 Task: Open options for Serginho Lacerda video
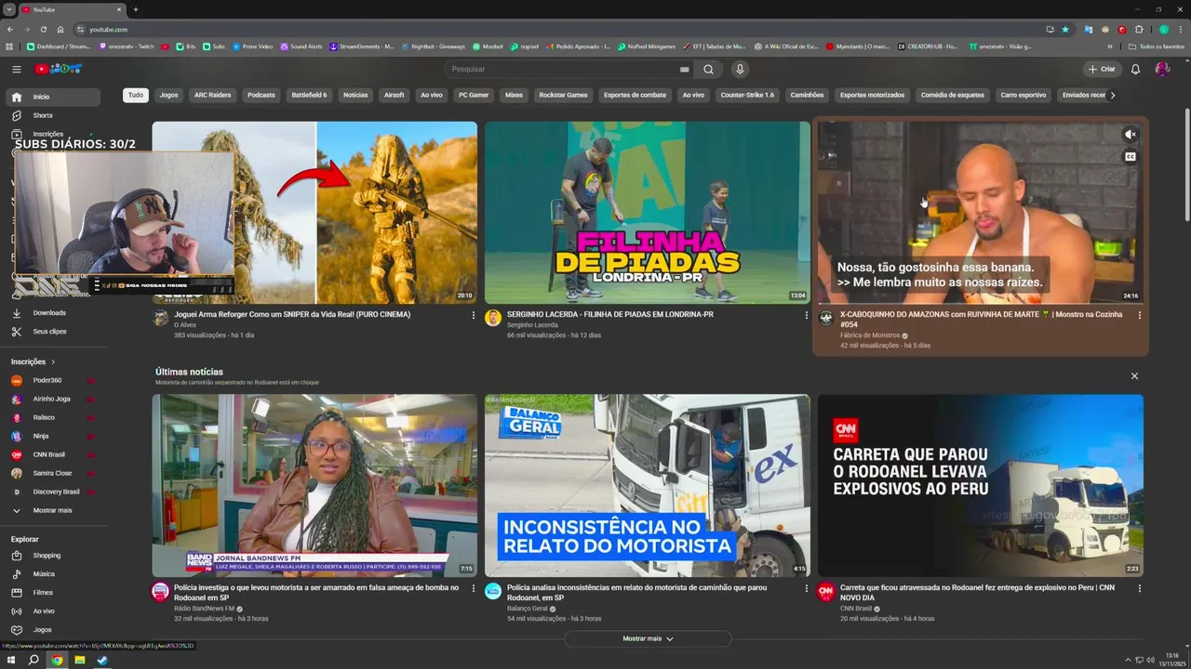(806, 315)
